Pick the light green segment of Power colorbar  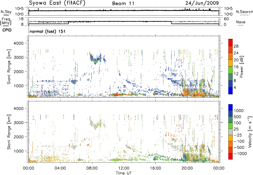pos(231,70)
